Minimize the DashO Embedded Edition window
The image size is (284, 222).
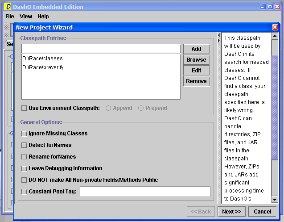click(x=263, y=7)
